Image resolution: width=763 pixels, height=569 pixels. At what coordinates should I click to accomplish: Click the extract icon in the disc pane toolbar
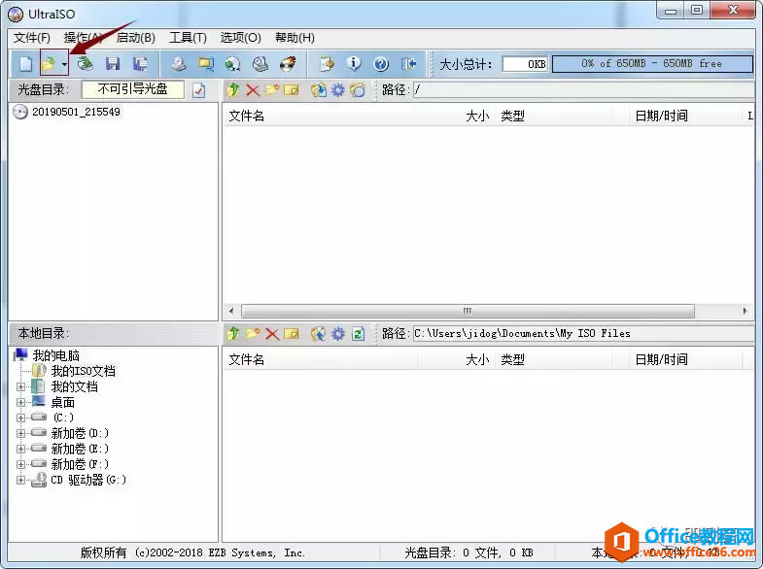[318, 90]
